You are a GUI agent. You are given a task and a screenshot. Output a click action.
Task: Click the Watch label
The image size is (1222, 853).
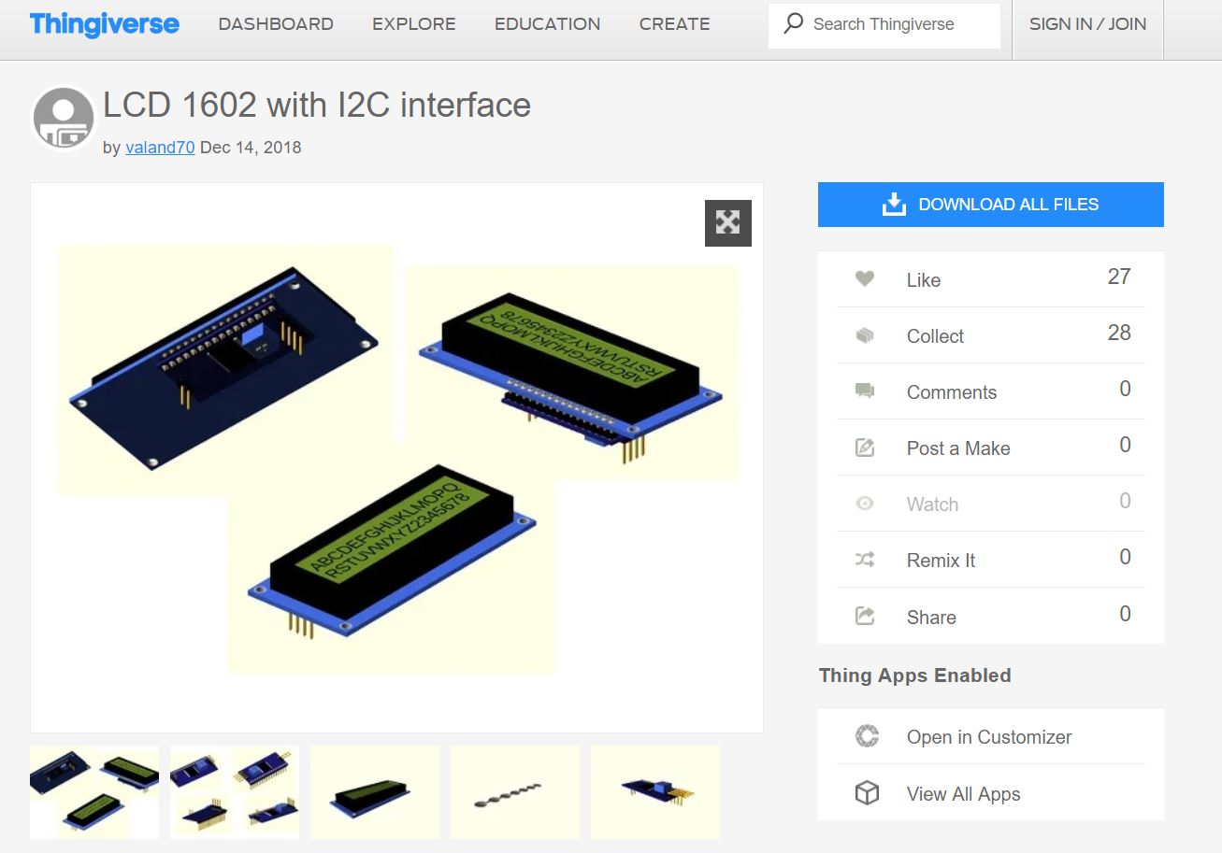933,505
